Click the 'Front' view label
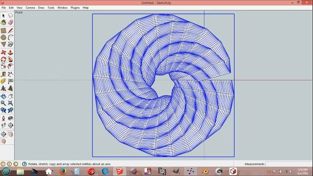 19,12
